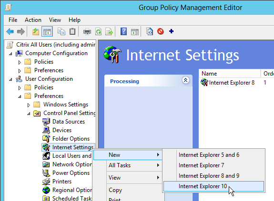Open the New submenu in context menu

coord(128,155)
